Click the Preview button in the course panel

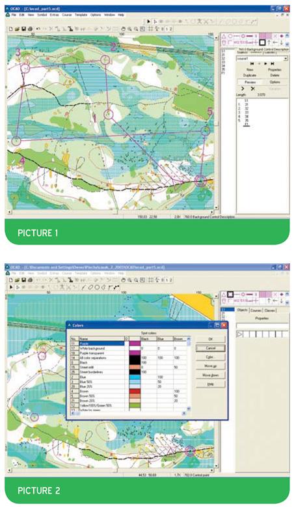pos(250,82)
